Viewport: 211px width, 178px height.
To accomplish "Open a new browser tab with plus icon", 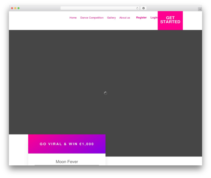I will point(200,9).
